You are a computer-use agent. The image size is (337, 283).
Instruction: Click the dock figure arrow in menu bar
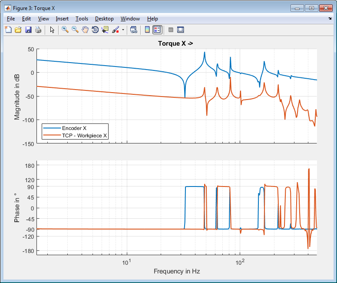pyautogui.click(x=330, y=19)
